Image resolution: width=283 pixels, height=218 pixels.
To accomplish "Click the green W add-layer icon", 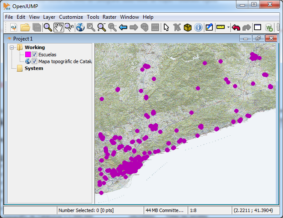I will click(x=269, y=28).
